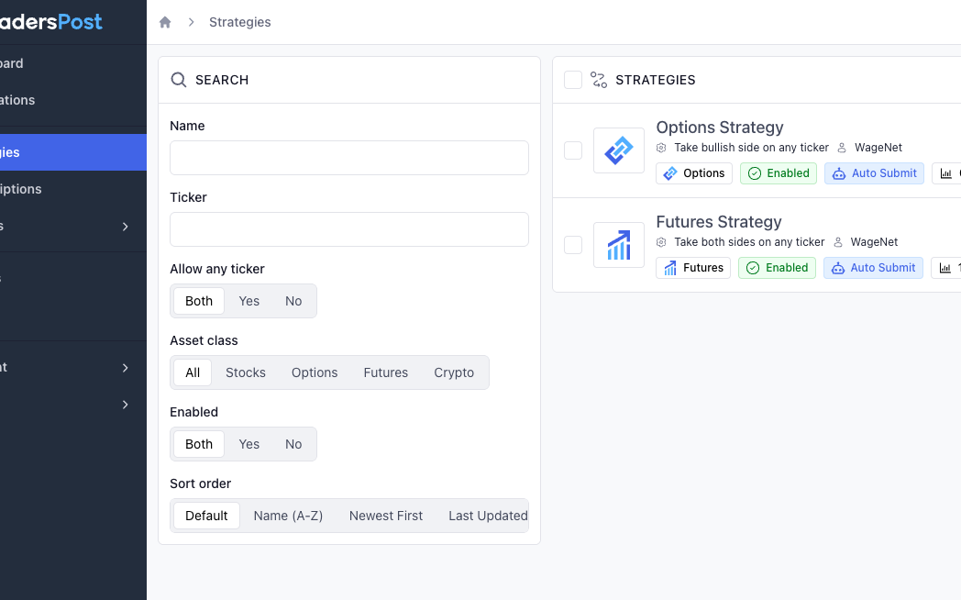Viewport: 961px width, 600px height.
Task: Filter asset class to Crypto
Action: 454,372
